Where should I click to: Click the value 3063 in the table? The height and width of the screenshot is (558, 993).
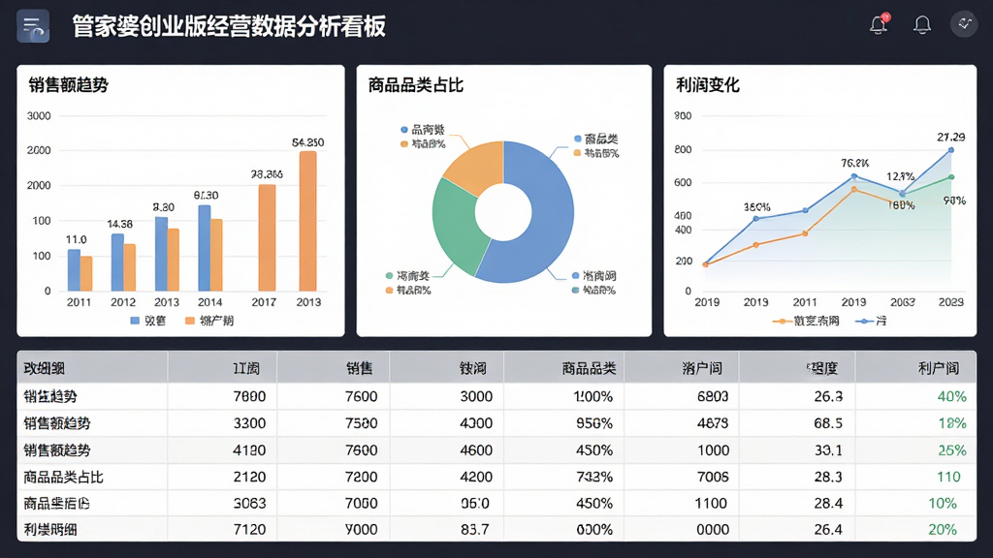click(249, 504)
